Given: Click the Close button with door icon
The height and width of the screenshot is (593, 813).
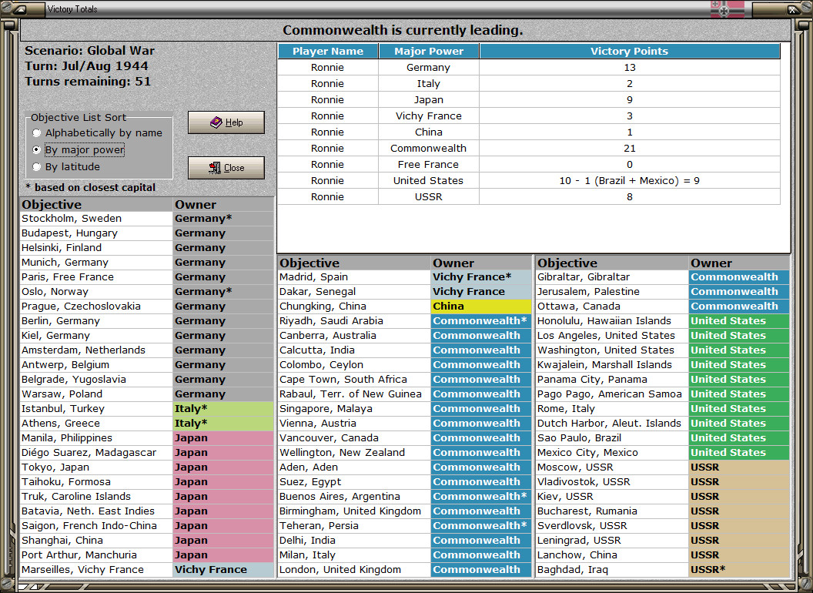Looking at the screenshot, I should point(226,168).
